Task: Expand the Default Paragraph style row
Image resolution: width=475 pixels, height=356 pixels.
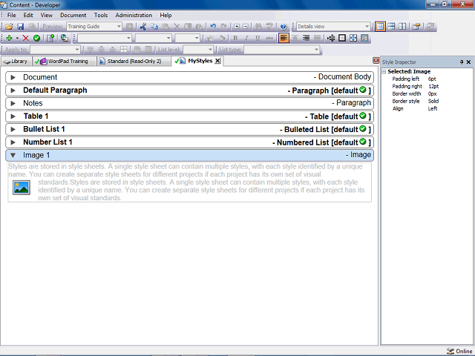Action: (13, 90)
